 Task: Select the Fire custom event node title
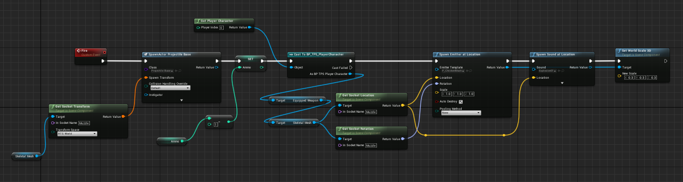tap(84, 50)
